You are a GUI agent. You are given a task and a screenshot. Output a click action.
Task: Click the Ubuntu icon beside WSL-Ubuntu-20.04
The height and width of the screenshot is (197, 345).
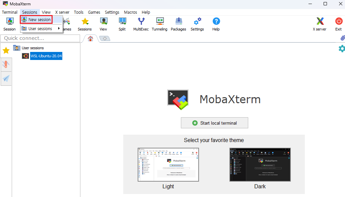(25, 56)
